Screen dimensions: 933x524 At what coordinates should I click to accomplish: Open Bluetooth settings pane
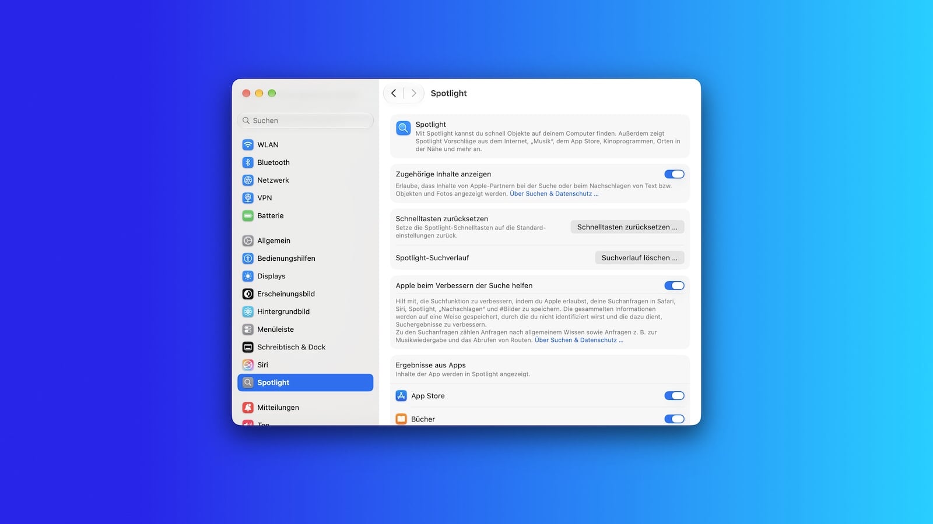coord(306,162)
